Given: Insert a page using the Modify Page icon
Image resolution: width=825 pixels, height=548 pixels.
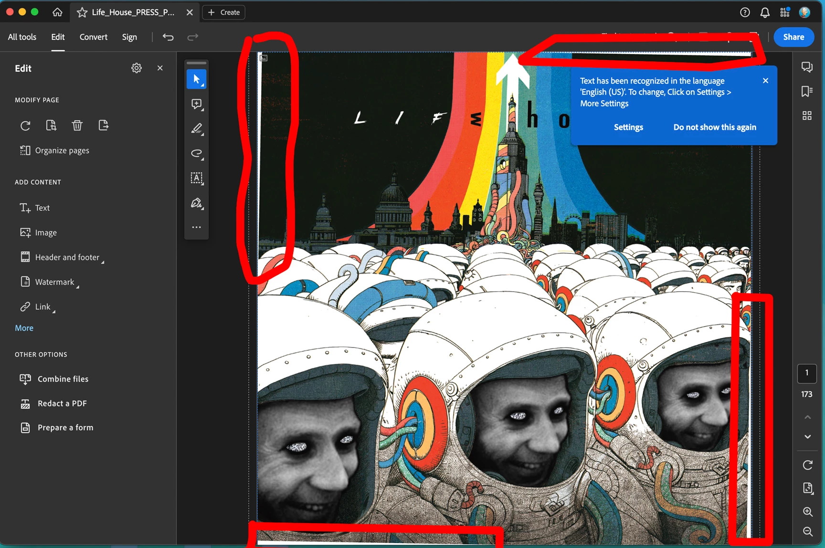Looking at the screenshot, I should click(51, 126).
